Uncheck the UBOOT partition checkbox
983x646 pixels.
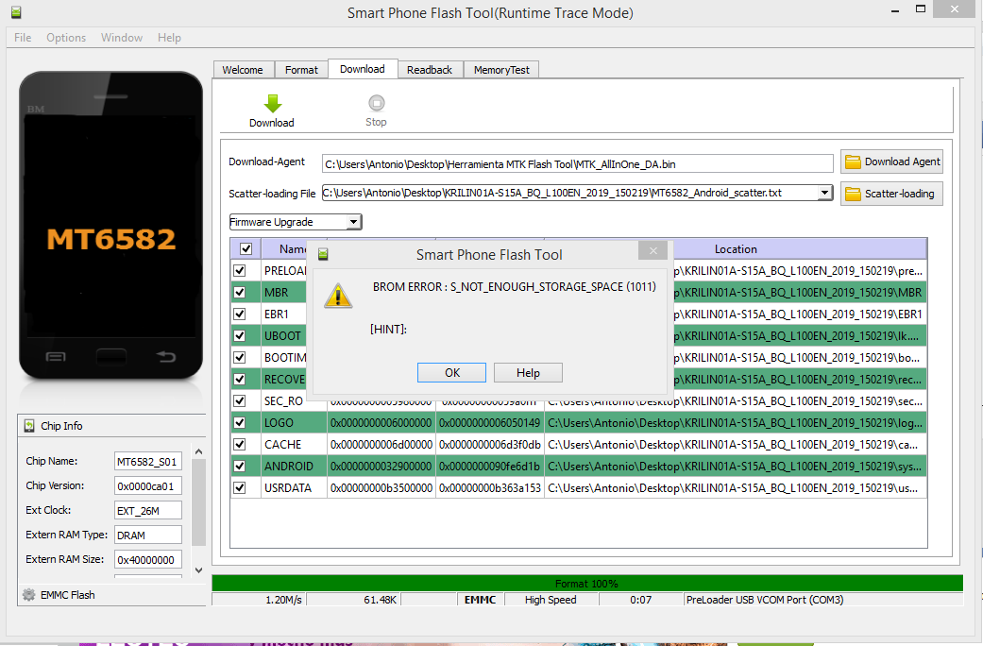click(x=240, y=335)
